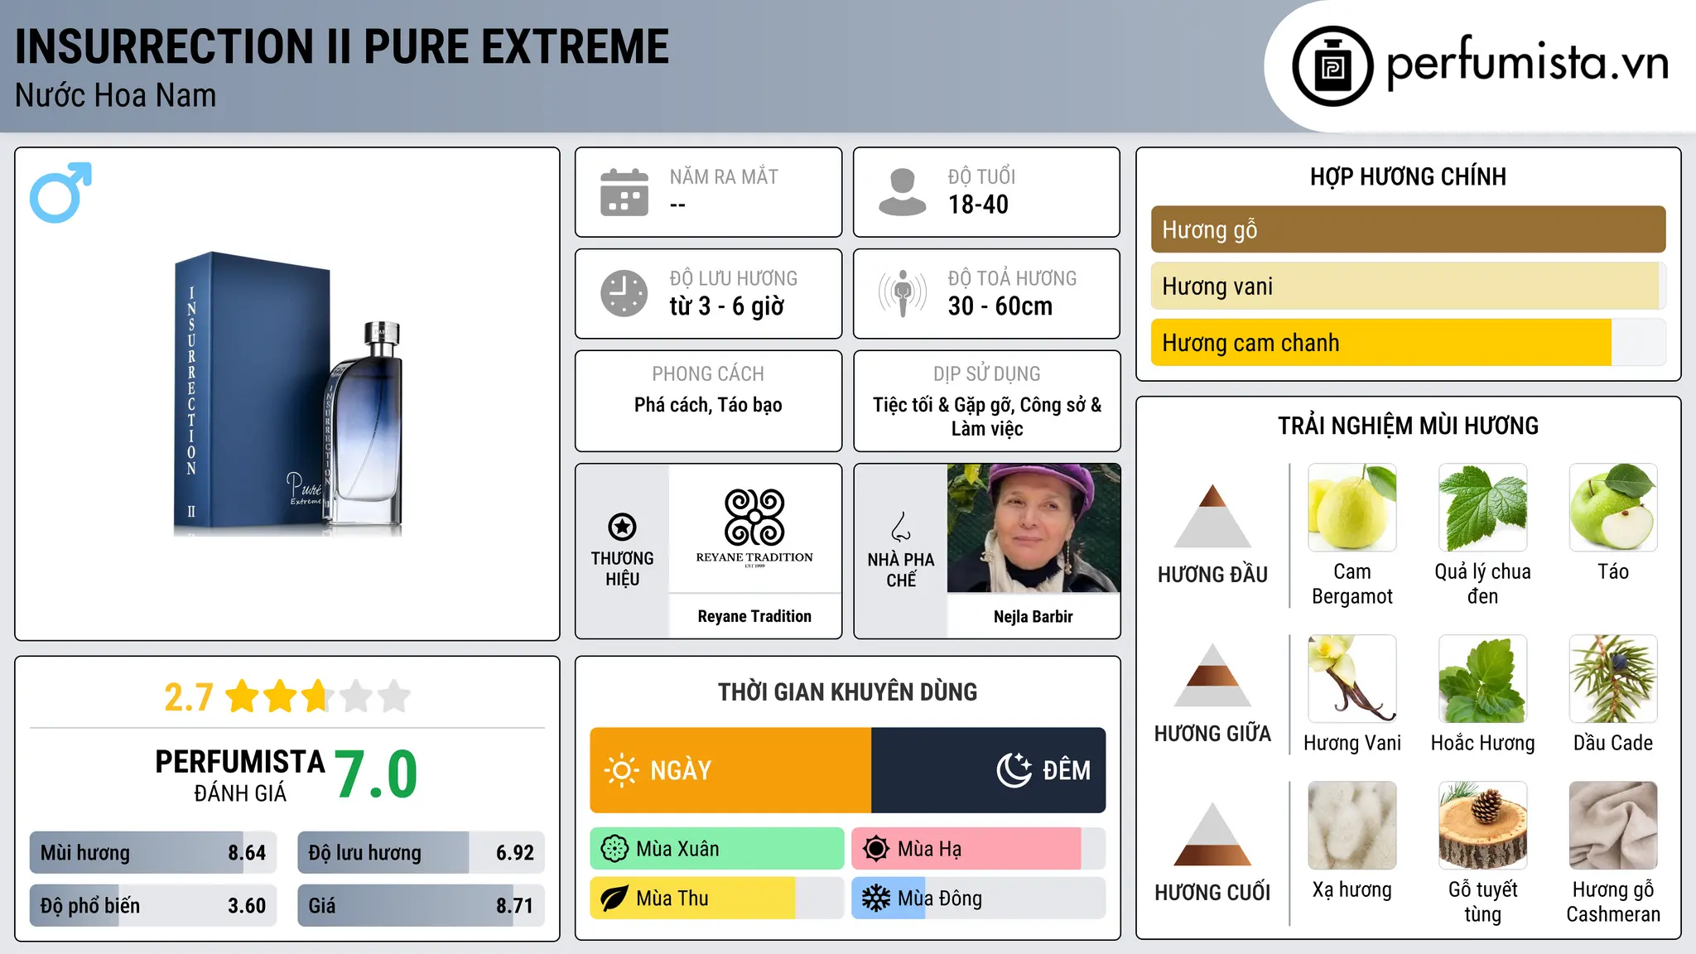Screen dimensions: 1696x954
Task: Click the sillage icon beside Độ toả hương
Action: [x=902, y=293]
